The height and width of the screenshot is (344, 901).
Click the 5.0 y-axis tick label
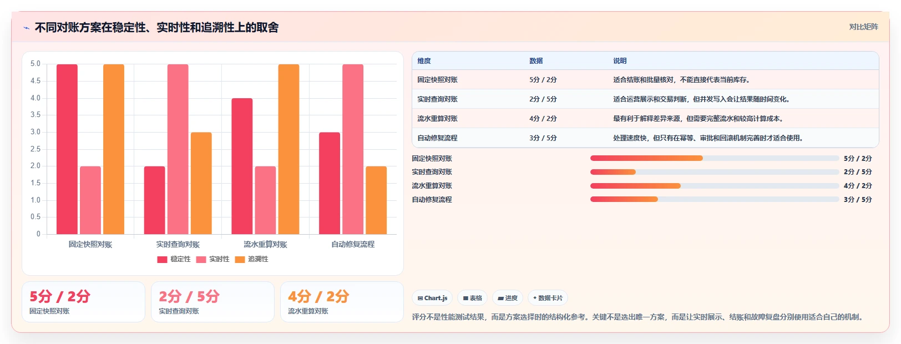(36, 64)
